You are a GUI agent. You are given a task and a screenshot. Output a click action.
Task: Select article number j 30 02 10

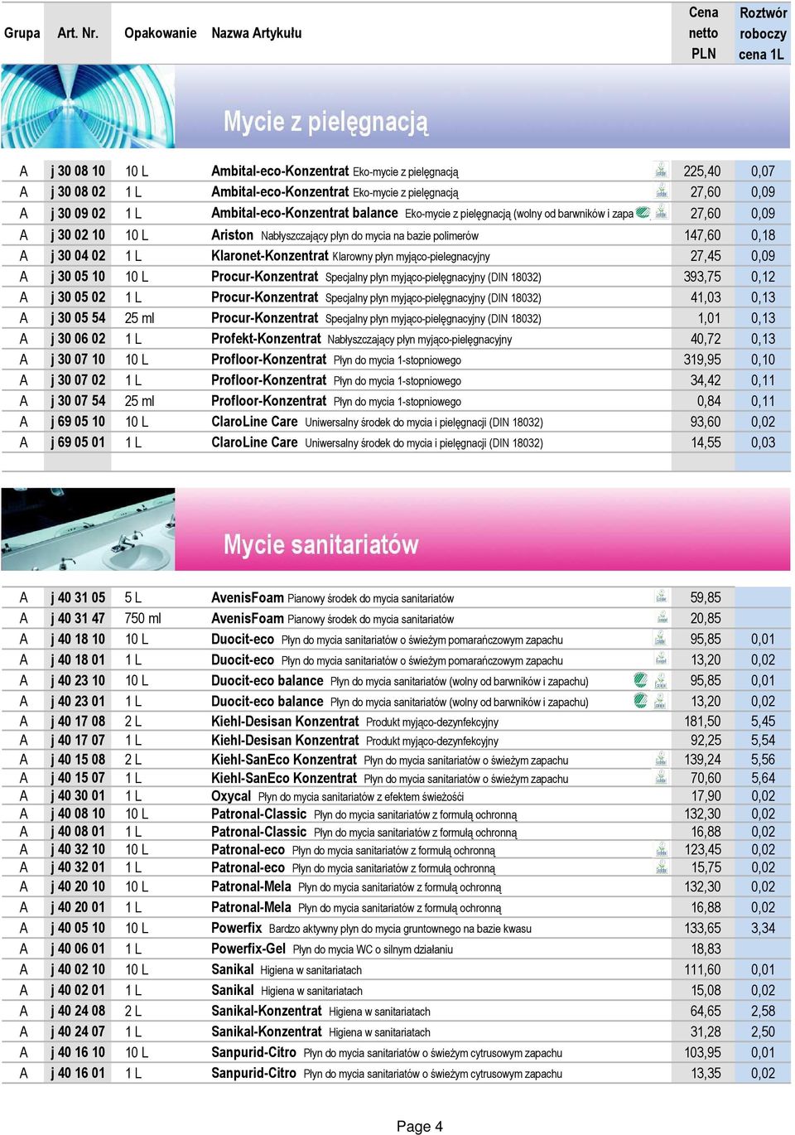tap(78, 235)
